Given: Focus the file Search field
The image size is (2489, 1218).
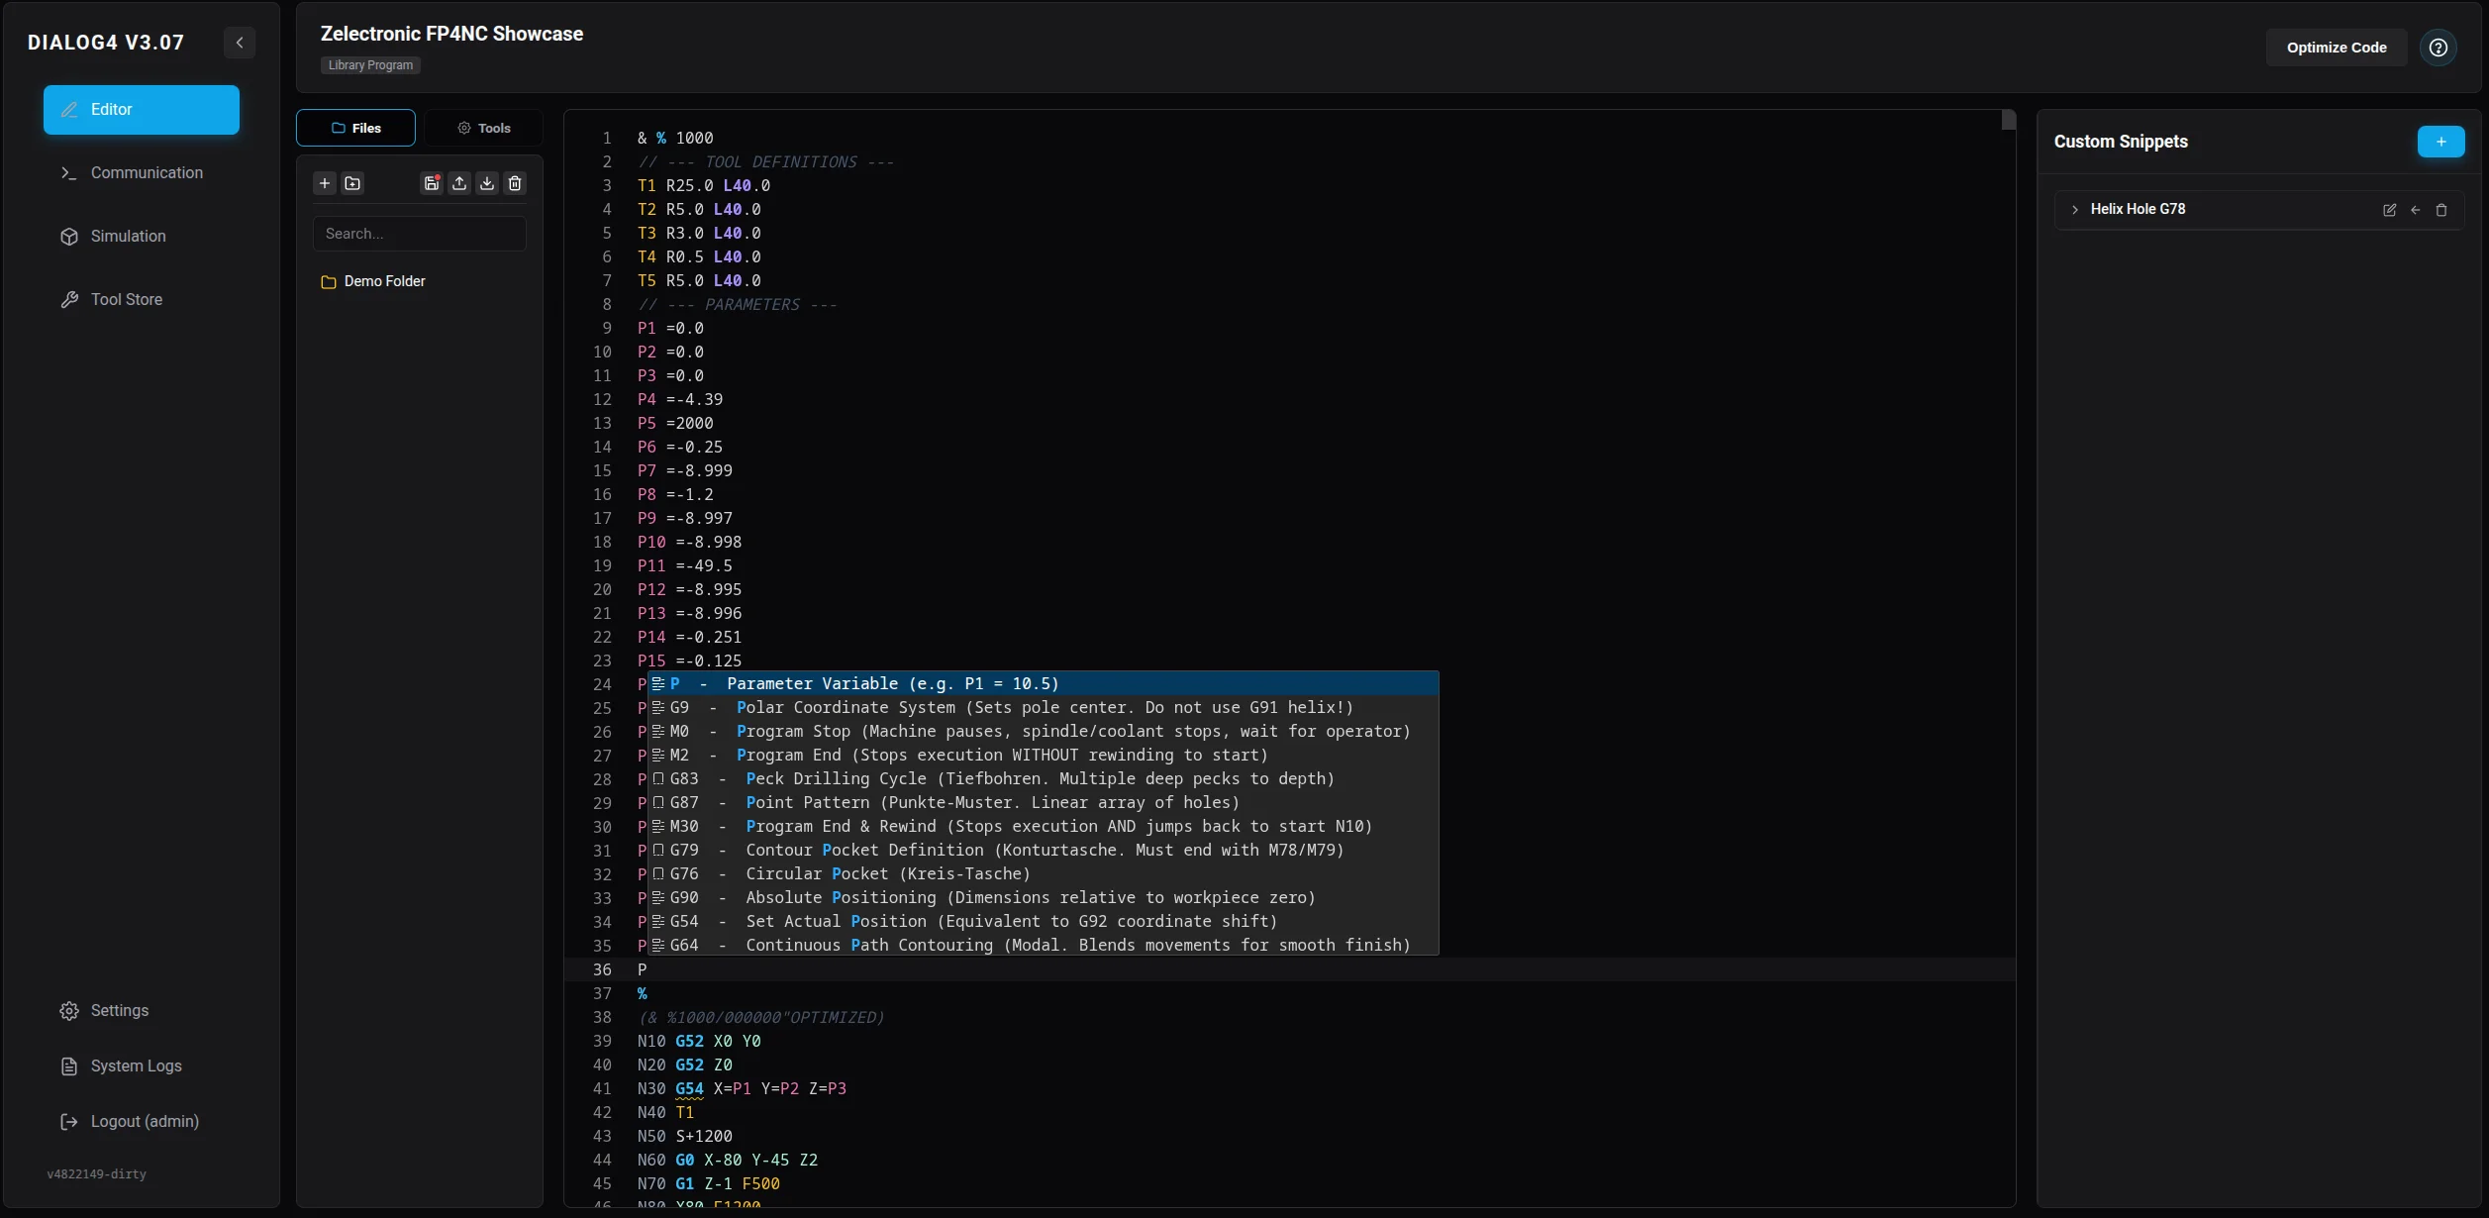Looking at the screenshot, I should [x=420, y=234].
